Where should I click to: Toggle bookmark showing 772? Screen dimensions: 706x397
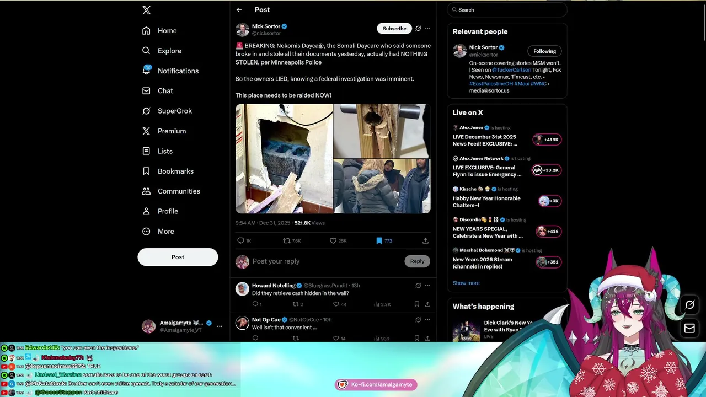[383, 241]
